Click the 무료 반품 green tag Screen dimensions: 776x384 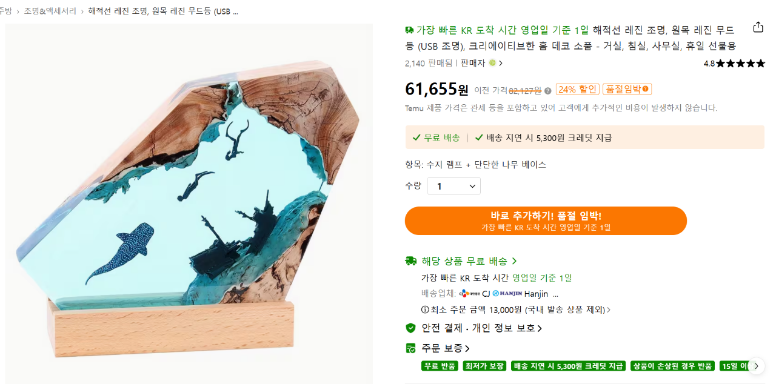(x=440, y=366)
